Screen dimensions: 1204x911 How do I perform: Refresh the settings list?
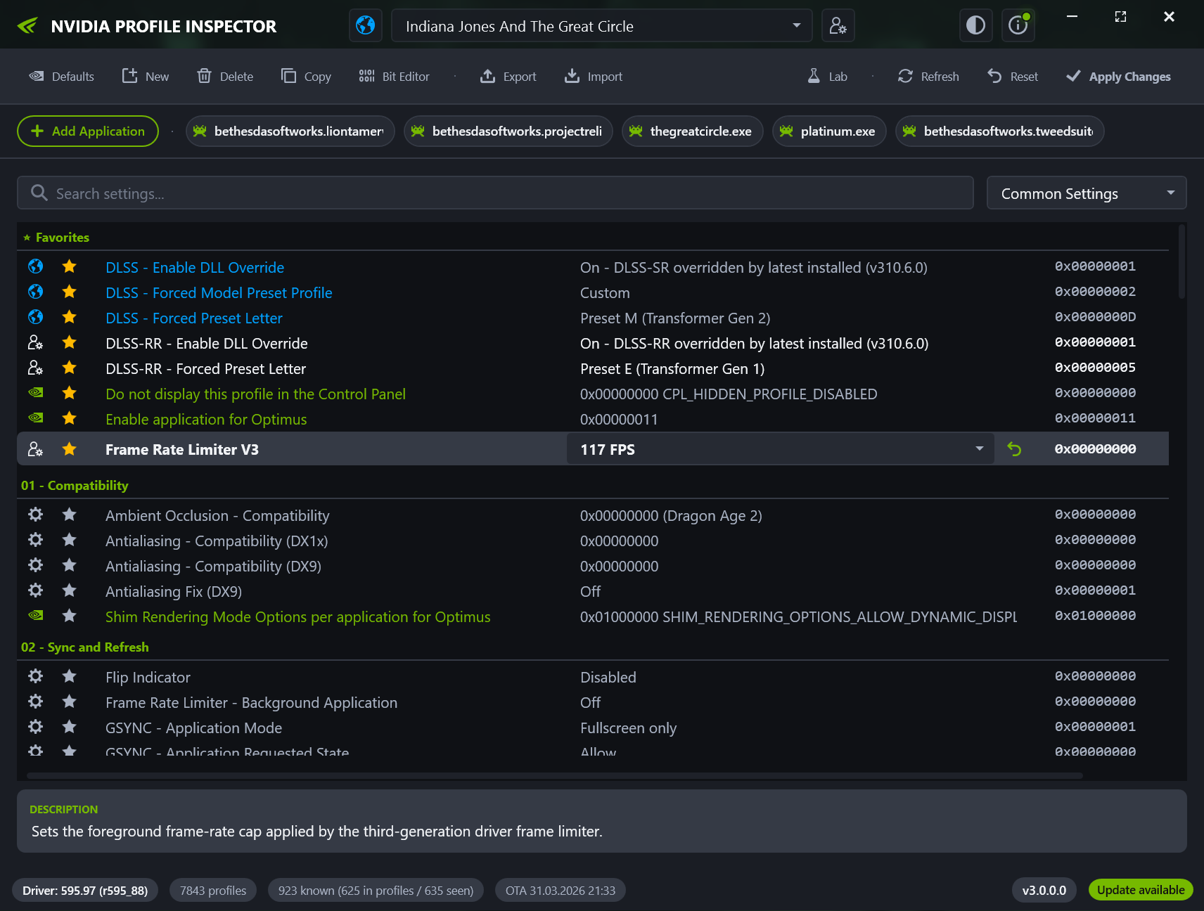click(928, 77)
